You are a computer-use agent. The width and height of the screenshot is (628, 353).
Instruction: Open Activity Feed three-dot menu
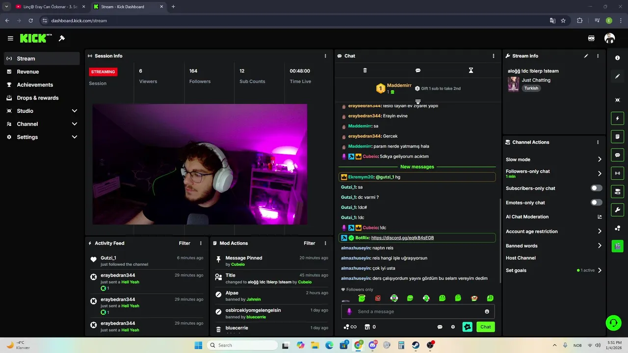pos(201,243)
